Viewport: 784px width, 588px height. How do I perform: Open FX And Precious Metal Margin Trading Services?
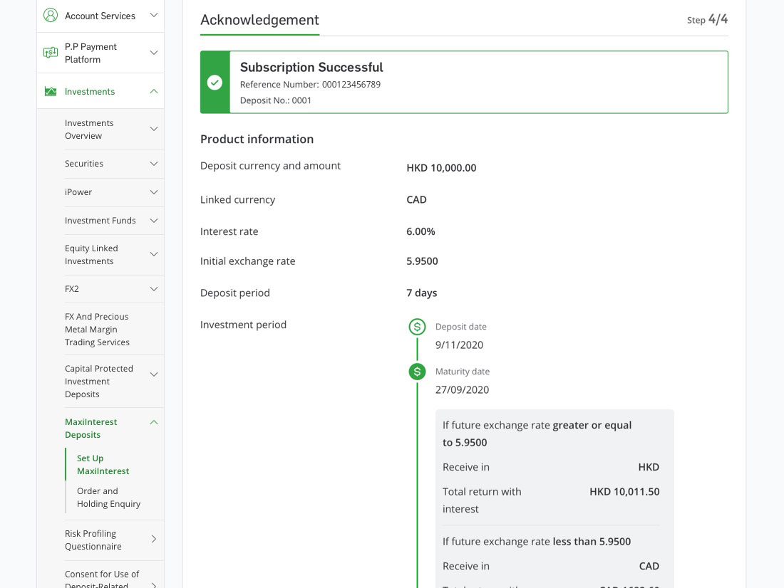point(97,330)
